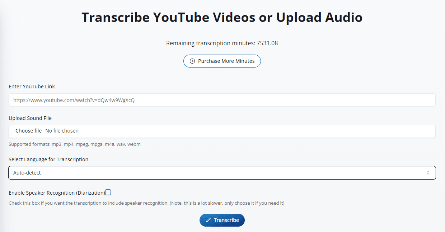Click the Transcribe YouTube Videos page heading

[x=222, y=17]
